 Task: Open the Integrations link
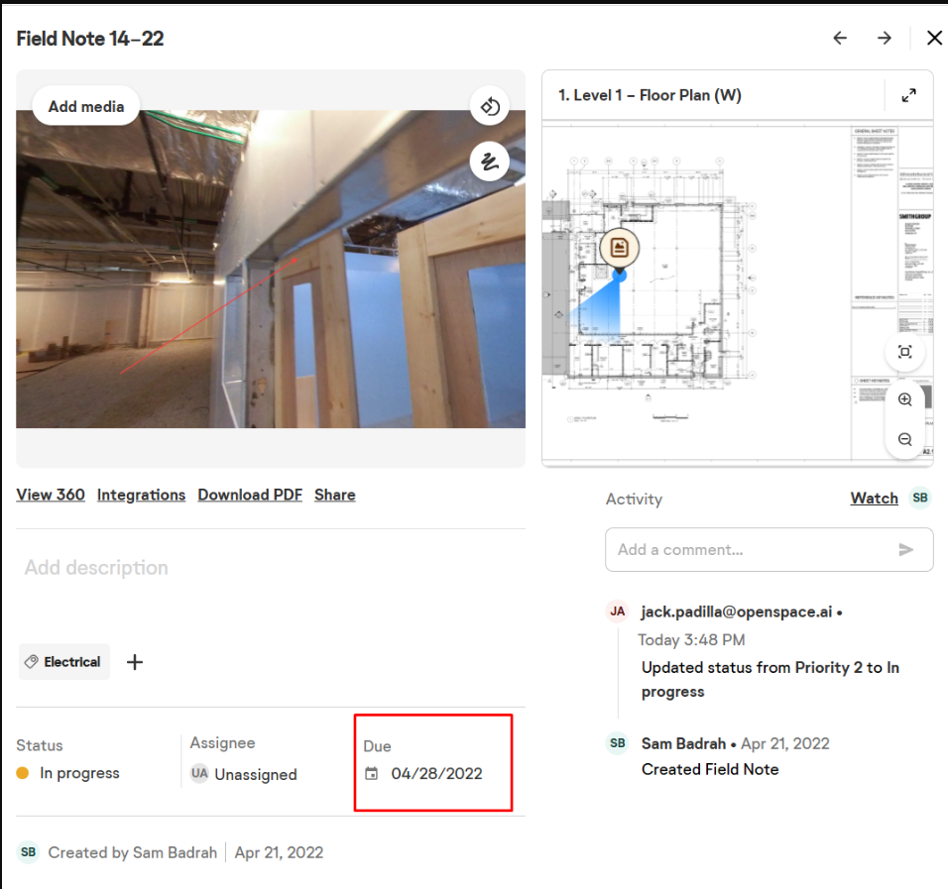[x=141, y=495]
